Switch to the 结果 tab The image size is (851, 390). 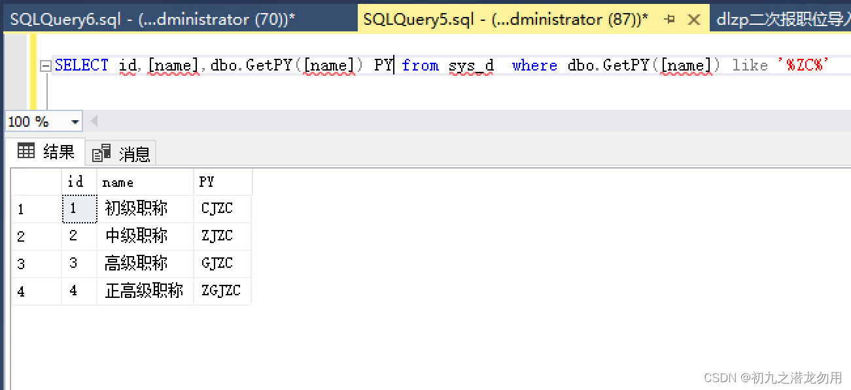click(x=46, y=152)
